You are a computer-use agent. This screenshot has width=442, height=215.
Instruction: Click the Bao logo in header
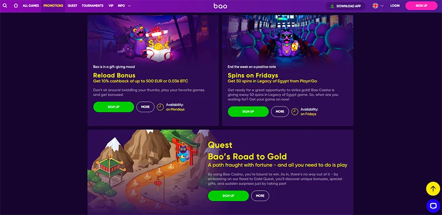220,6
